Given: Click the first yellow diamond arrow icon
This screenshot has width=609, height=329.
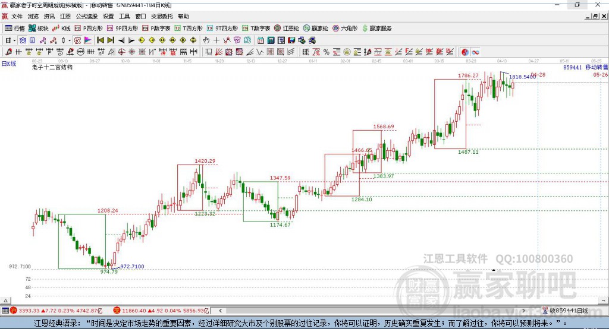Looking at the screenshot, I should [x=142, y=40].
